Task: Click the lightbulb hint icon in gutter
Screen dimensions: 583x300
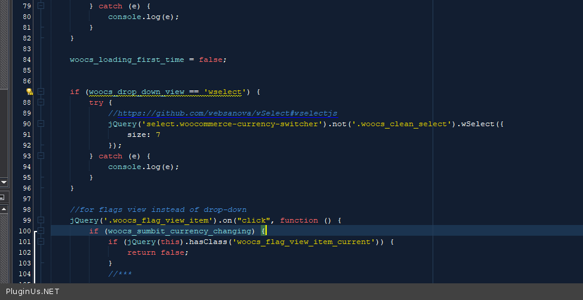Action: tap(29, 92)
